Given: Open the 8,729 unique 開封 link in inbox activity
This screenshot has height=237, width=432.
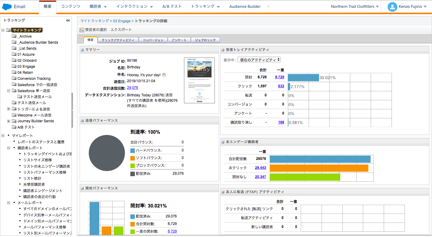Looking at the screenshot, I should [x=280, y=77].
